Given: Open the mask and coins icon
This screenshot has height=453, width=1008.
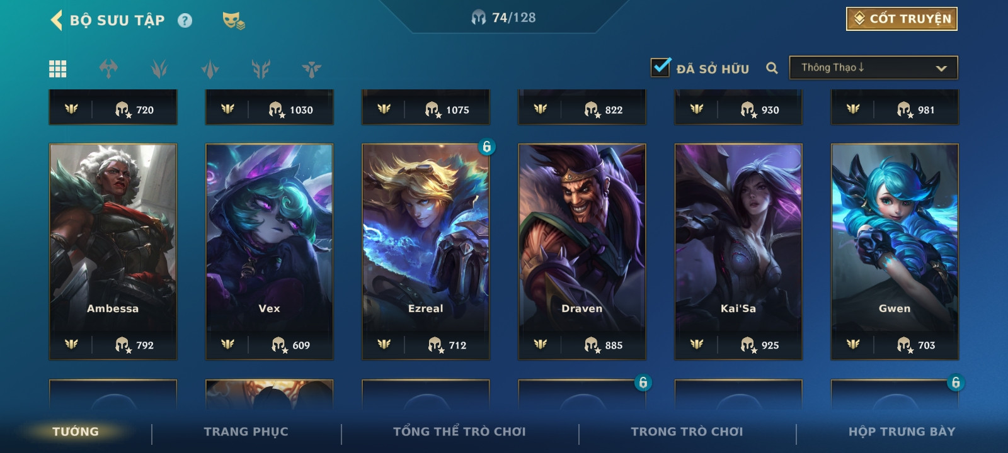Looking at the screenshot, I should [x=233, y=21].
